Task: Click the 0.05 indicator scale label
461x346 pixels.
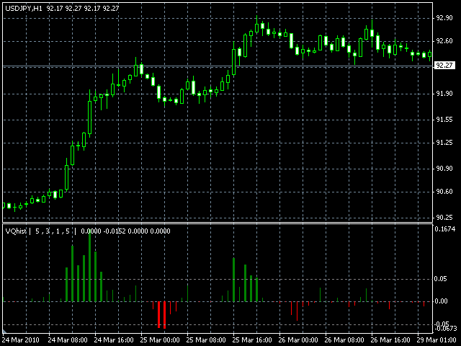Action: (x=440, y=279)
